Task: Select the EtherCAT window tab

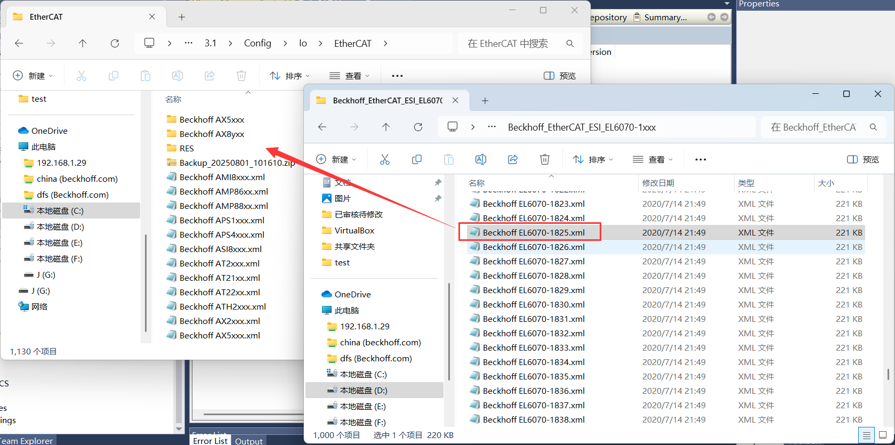Action: (x=85, y=17)
